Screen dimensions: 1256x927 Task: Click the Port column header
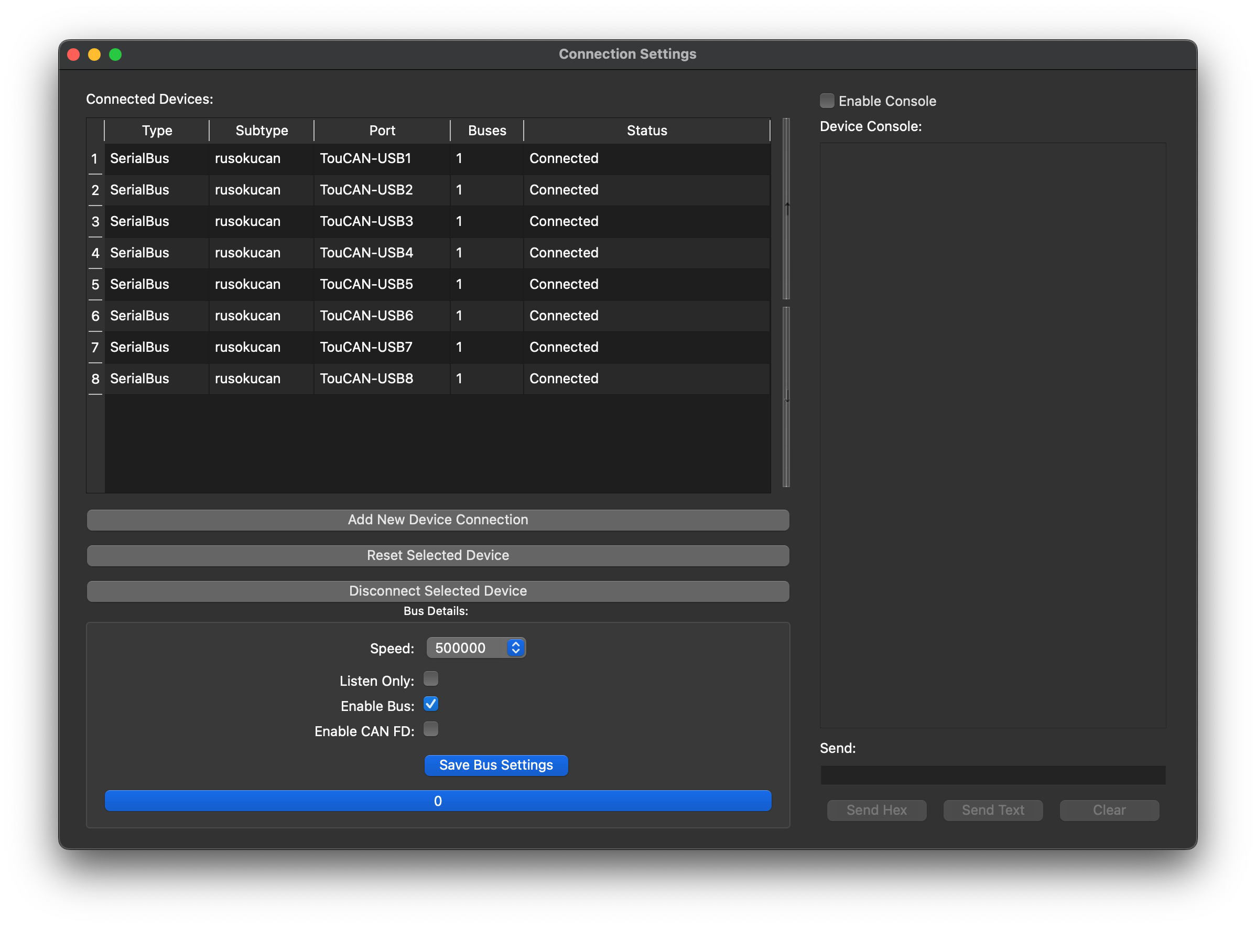click(382, 131)
